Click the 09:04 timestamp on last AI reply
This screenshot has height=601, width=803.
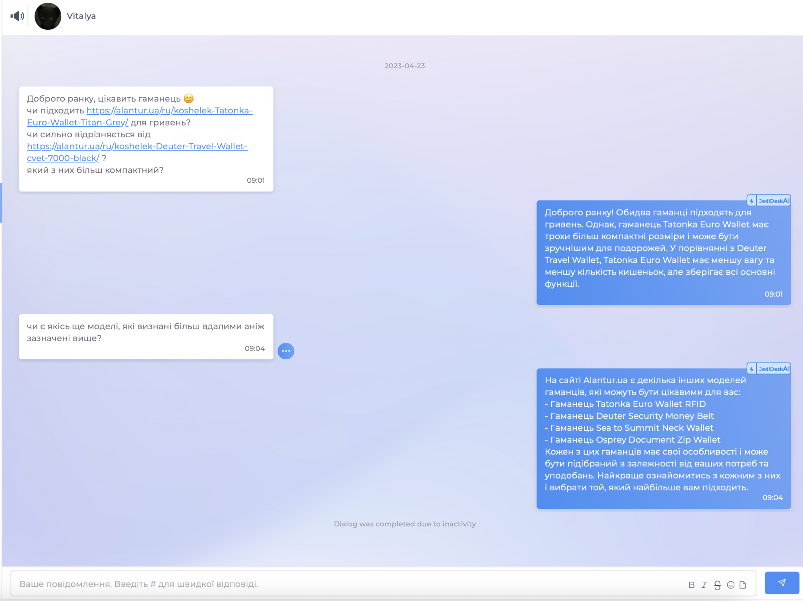[772, 498]
